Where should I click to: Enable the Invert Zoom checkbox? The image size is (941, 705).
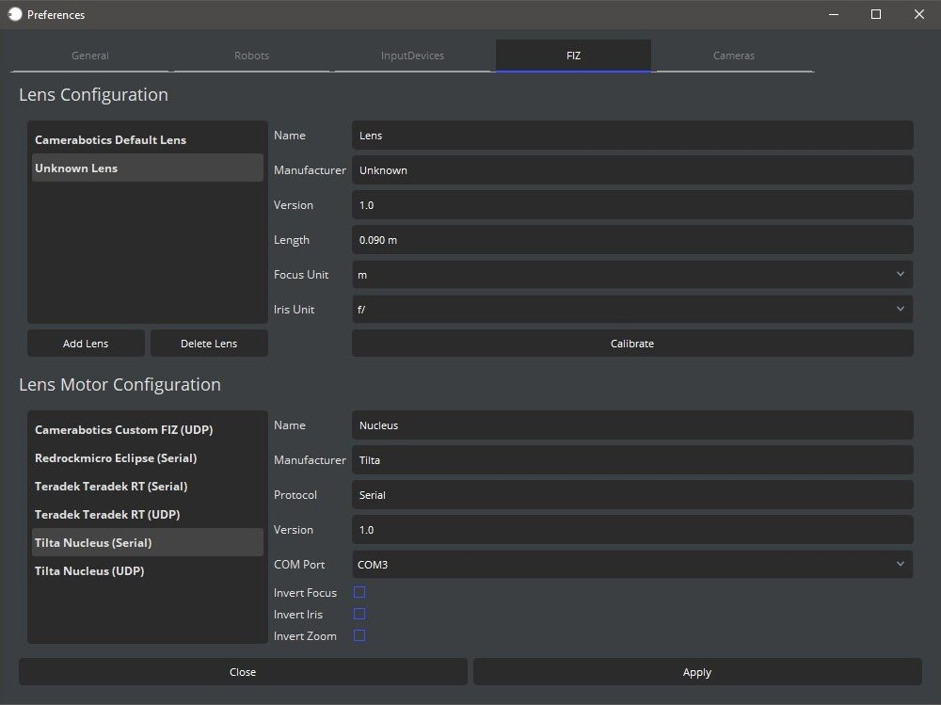click(x=359, y=635)
